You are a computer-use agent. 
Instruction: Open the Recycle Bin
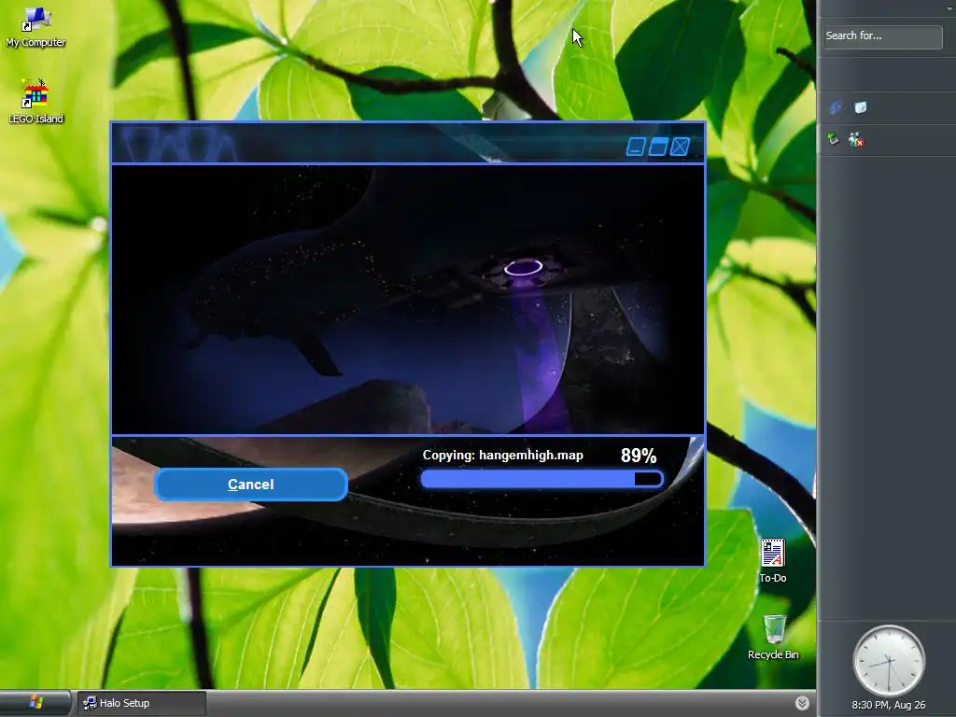pos(773,637)
